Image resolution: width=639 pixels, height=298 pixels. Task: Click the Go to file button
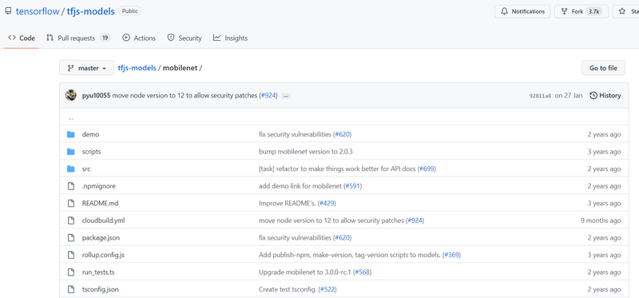click(603, 68)
